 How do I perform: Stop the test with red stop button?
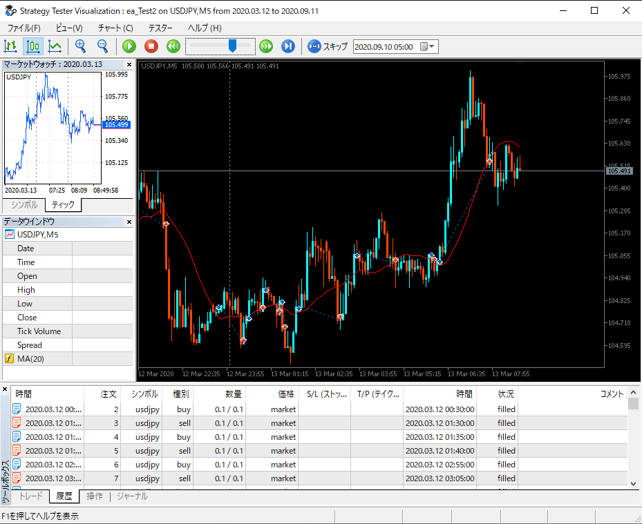(151, 46)
